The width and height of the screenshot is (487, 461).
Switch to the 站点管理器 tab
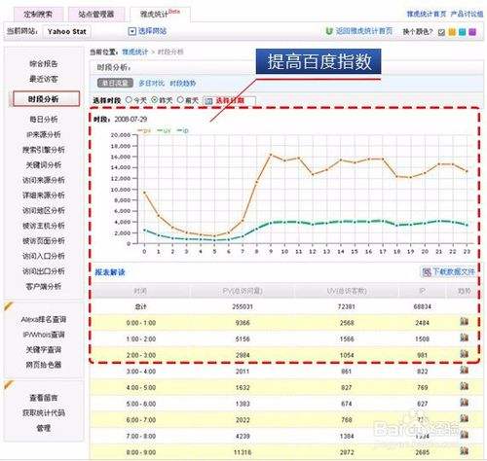pos(96,15)
